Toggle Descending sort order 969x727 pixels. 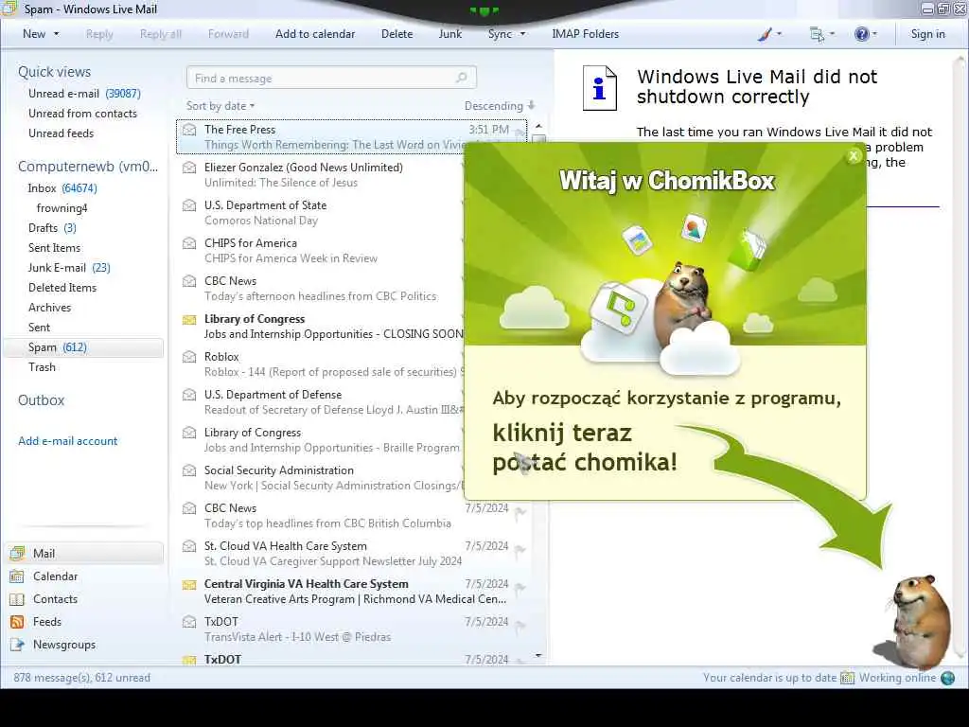pos(500,106)
